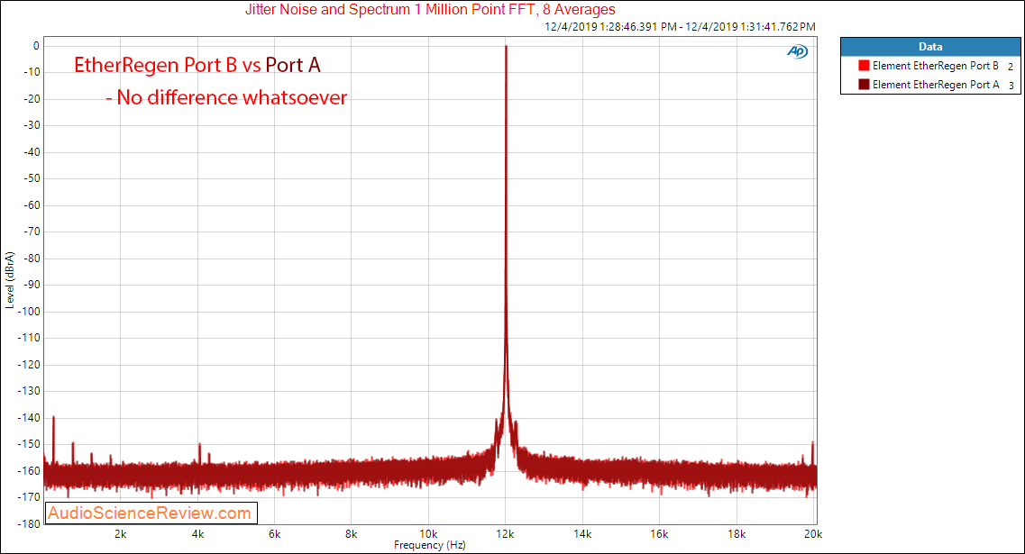Viewport: 1025px width, 554px height.
Task: Click the Jitter Noise and Spectrum chart title
Action: coord(430,10)
